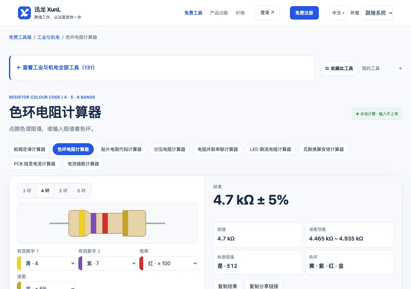
Task: Click the 4.7 kΩ ± 5% result value
Action: (x=251, y=200)
